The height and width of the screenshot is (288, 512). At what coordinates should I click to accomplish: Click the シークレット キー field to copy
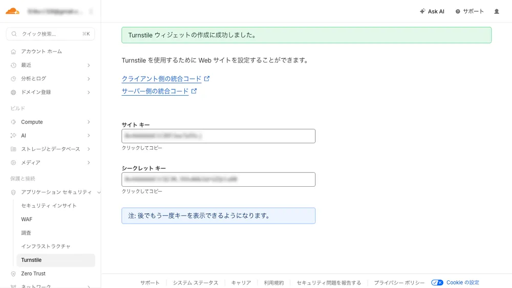click(219, 180)
